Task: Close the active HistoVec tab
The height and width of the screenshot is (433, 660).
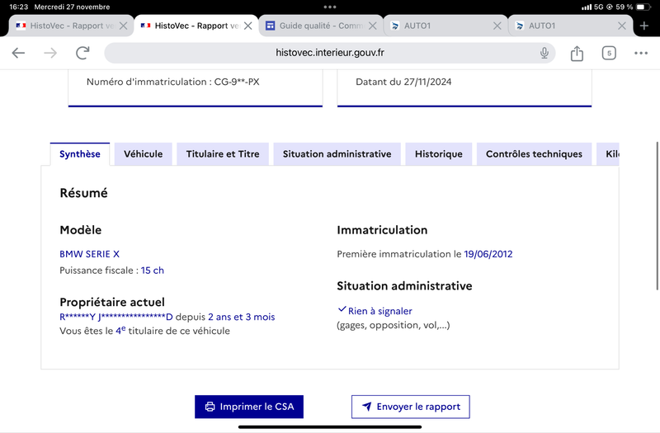Action: coord(248,26)
